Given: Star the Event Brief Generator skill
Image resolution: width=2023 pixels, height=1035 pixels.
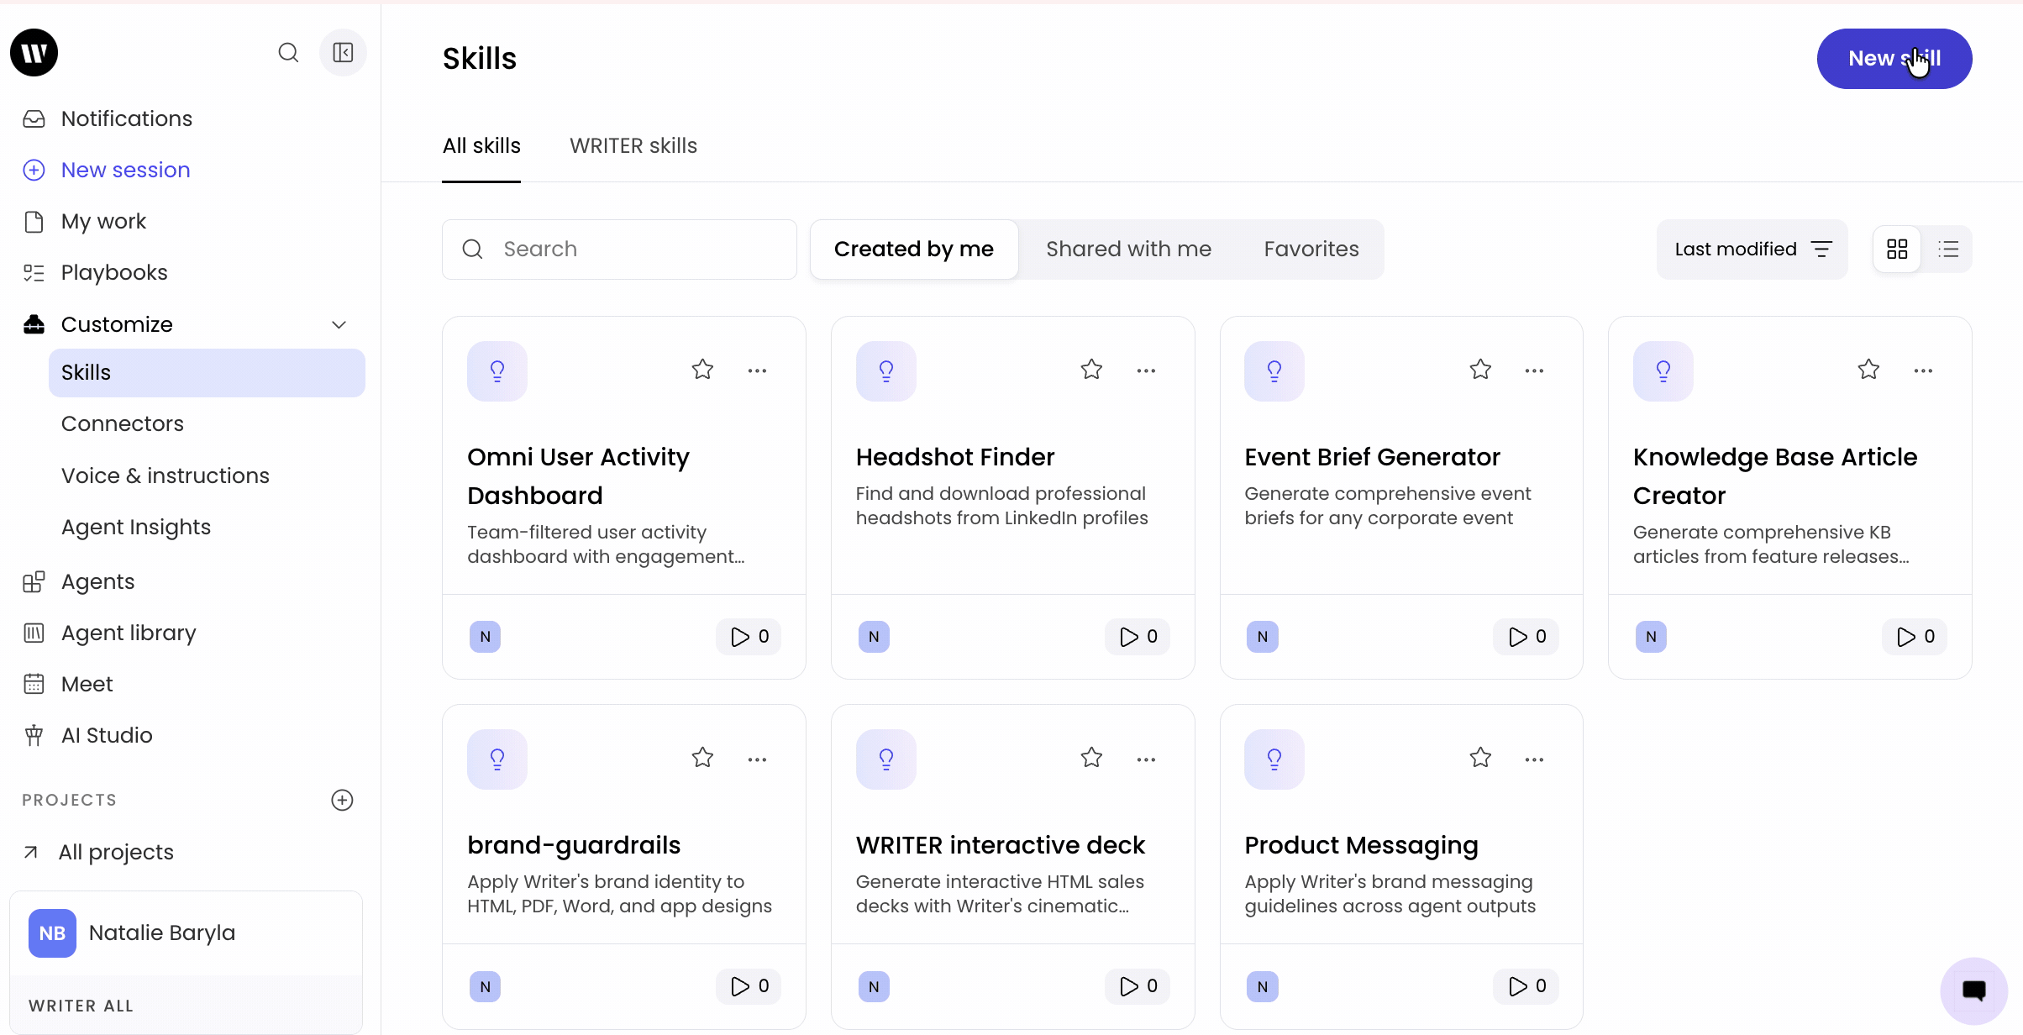Looking at the screenshot, I should tap(1480, 370).
